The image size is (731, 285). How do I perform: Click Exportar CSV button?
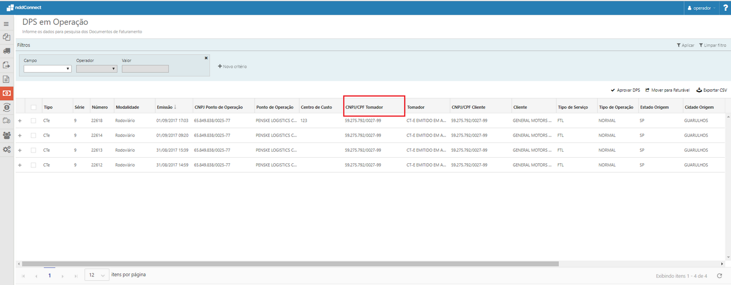711,90
